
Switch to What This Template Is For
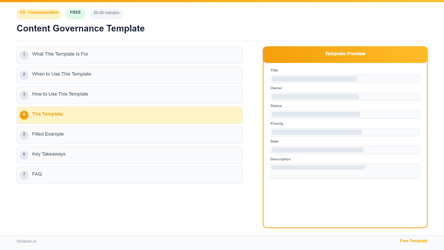point(129,55)
